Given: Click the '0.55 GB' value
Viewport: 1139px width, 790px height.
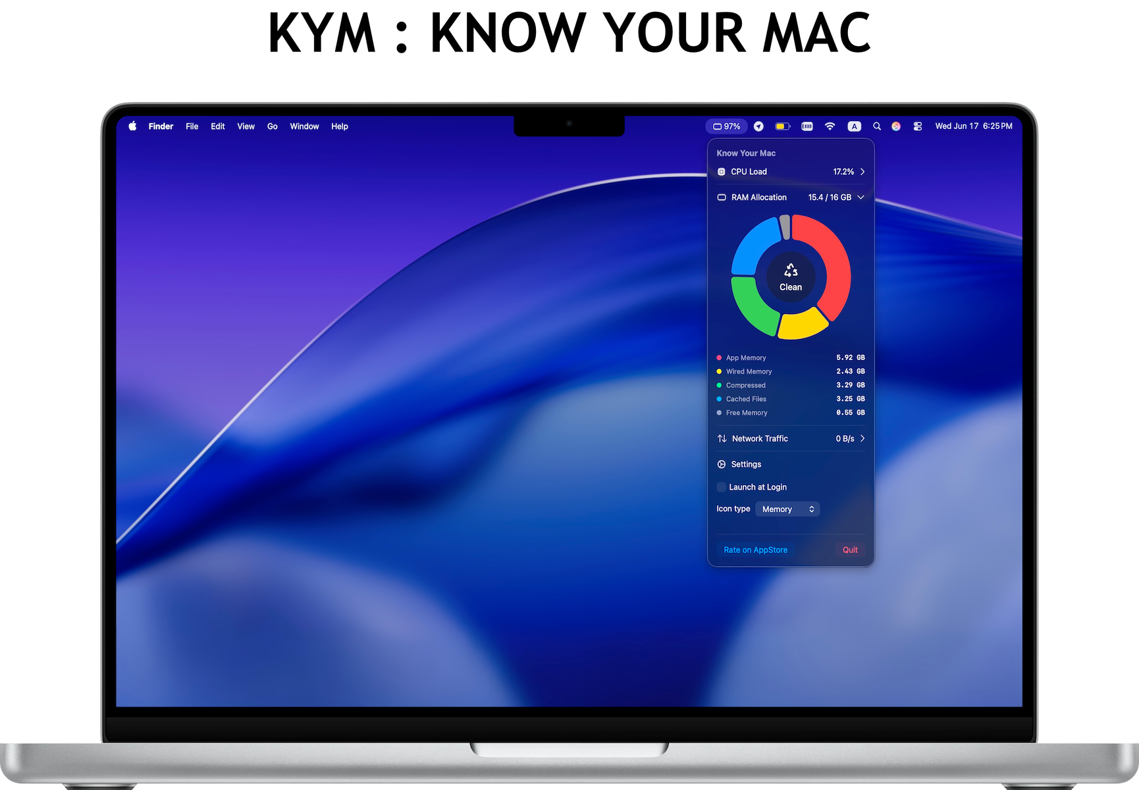Looking at the screenshot, I should tap(851, 413).
